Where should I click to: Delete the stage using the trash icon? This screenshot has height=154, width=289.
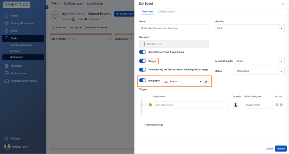pos(281,105)
